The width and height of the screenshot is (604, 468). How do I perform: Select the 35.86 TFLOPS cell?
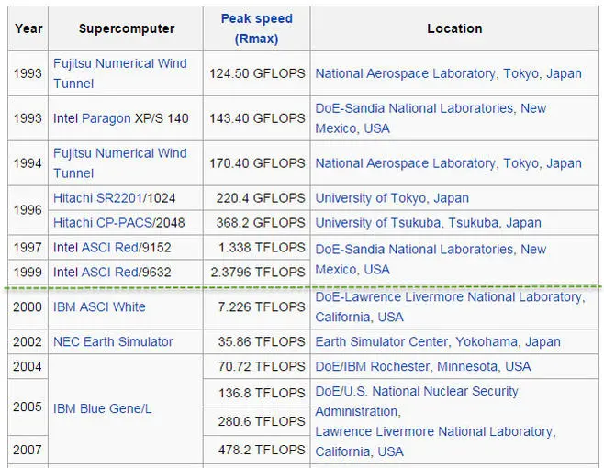(x=257, y=341)
